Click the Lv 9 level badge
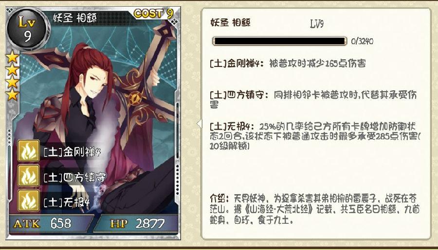The height and width of the screenshot is (250, 438). (x=27, y=29)
